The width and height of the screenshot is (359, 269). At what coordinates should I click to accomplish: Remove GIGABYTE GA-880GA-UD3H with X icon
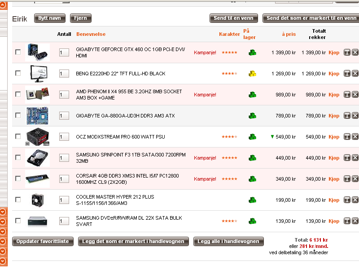[355, 116]
